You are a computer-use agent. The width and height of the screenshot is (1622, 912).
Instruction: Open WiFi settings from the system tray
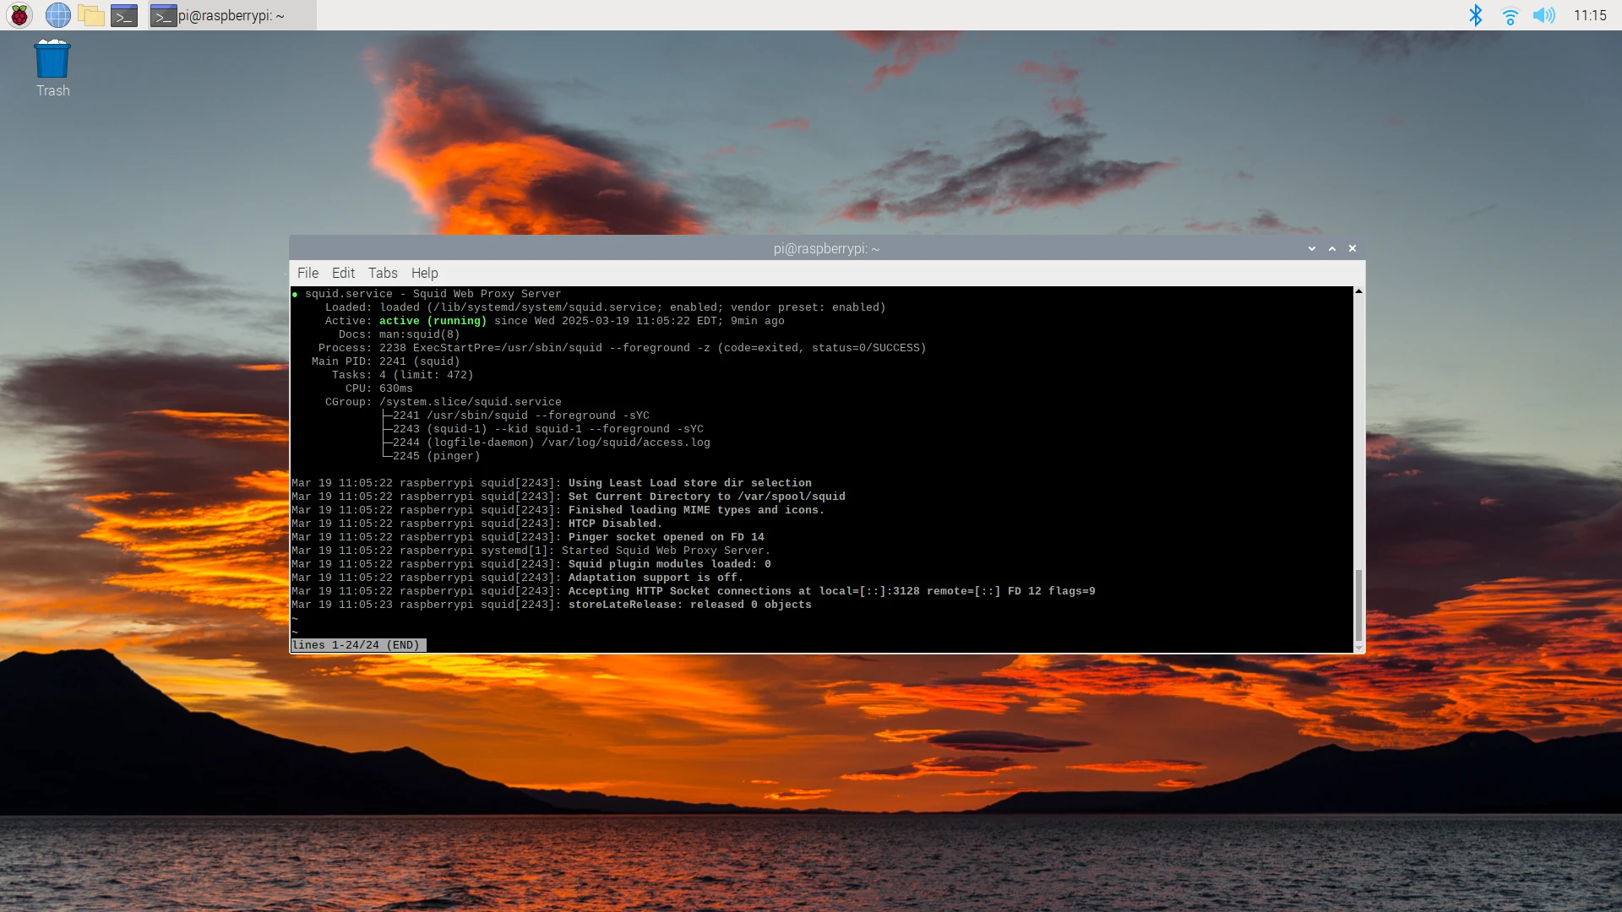(1510, 15)
